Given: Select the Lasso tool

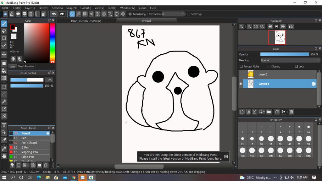Looking at the screenshot, I should 4,94.
